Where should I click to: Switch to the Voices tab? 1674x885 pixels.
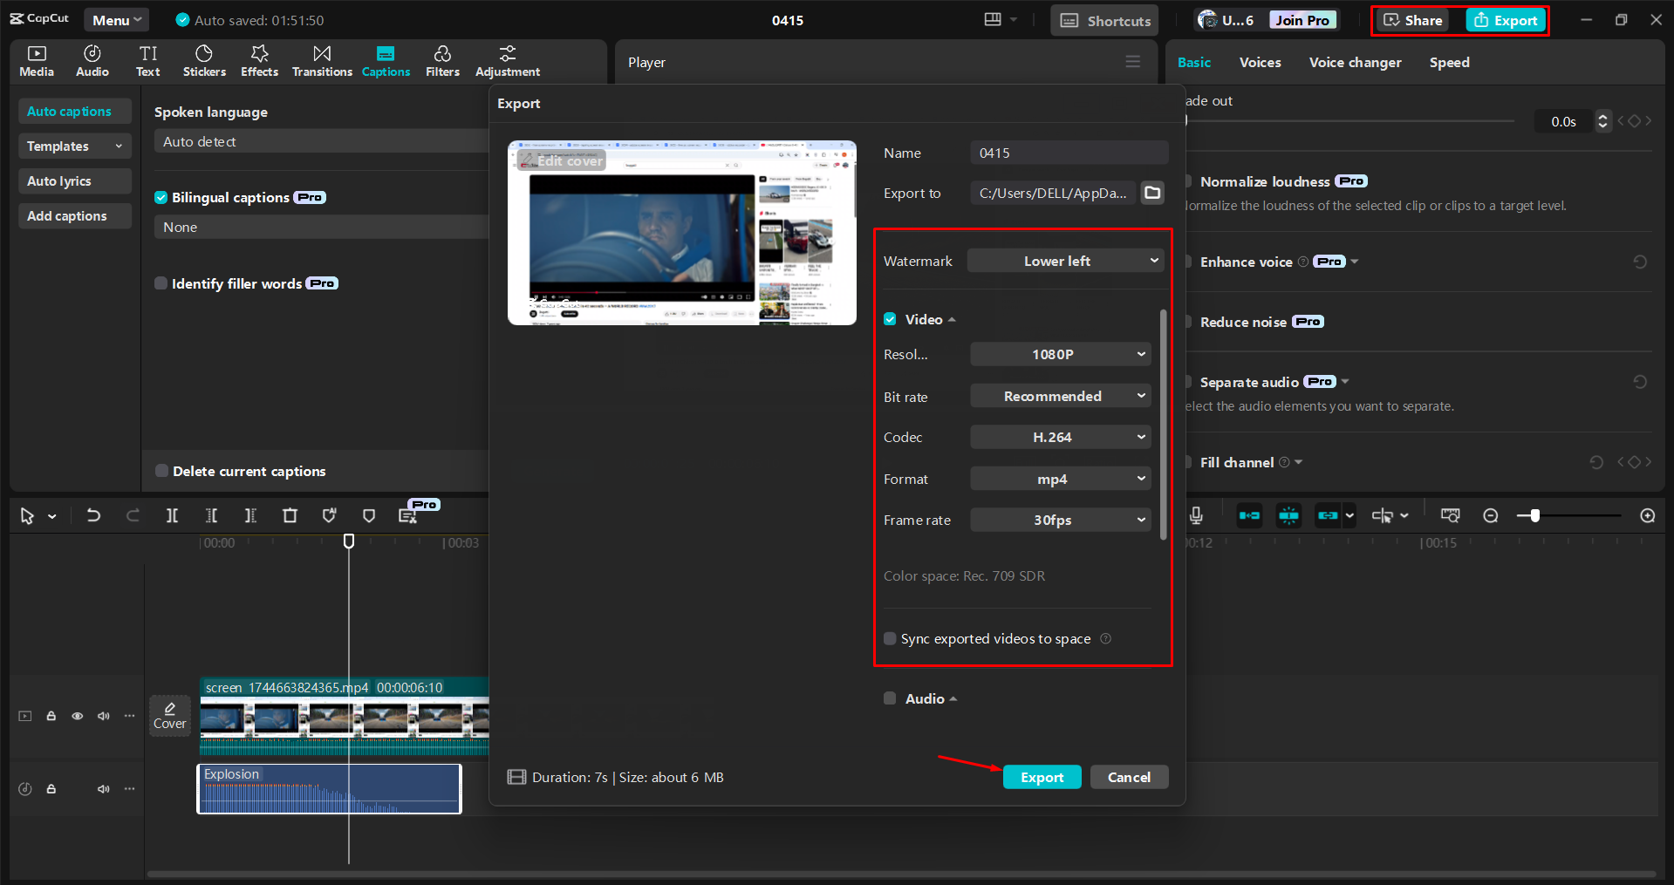point(1259,62)
